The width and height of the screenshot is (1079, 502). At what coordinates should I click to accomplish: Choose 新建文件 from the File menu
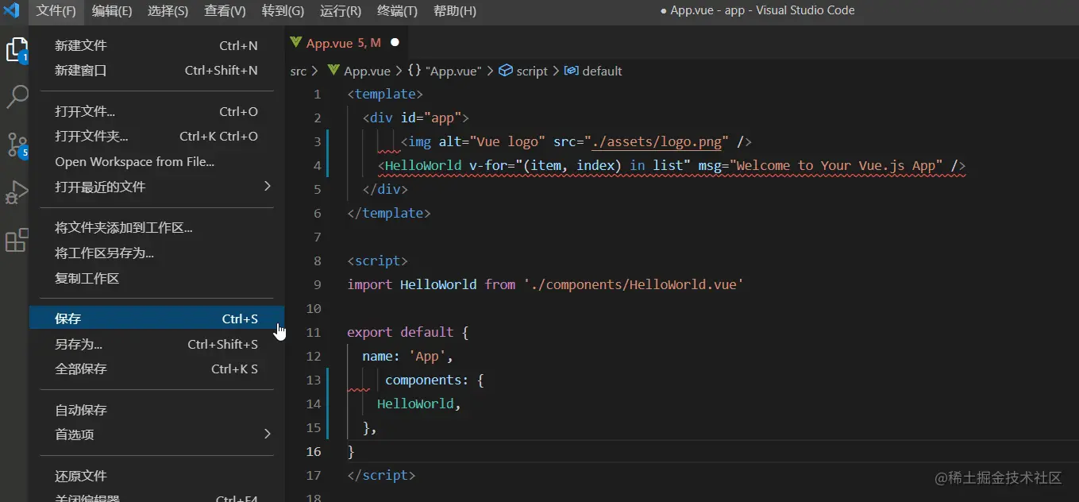point(156,45)
